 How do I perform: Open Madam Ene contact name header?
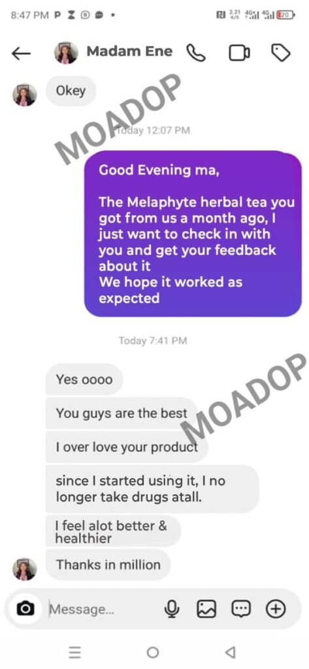click(129, 51)
